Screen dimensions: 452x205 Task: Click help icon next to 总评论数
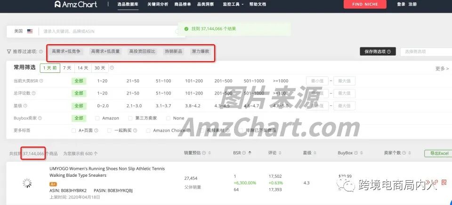[x=34, y=93]
